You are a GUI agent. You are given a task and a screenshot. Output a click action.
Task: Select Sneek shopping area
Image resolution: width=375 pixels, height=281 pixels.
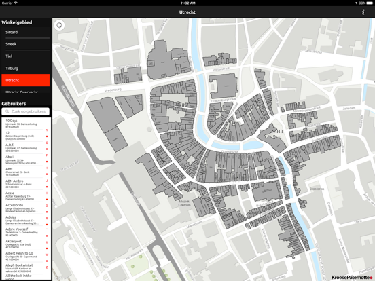pyautogui.click(x=26, y=44)
